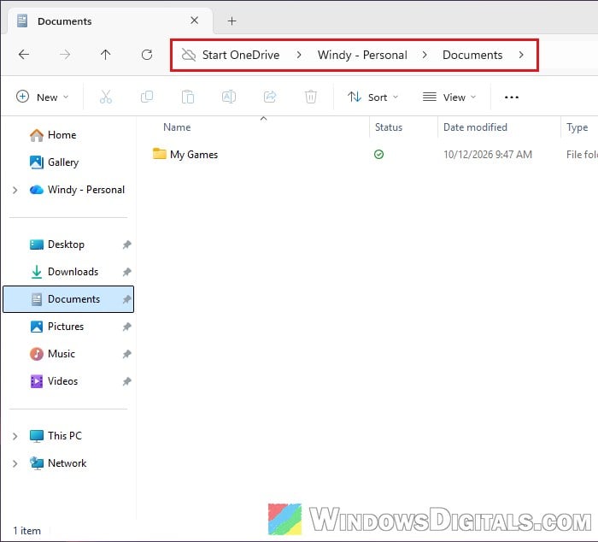Sort by the Type column header
Viewport: 598px width, 542px height.
coord(577,127)
